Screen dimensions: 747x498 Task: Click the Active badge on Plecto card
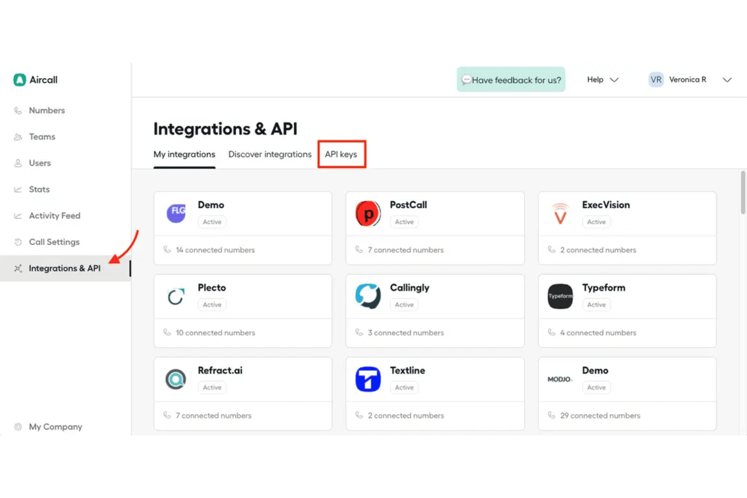(x=212, y=305)
